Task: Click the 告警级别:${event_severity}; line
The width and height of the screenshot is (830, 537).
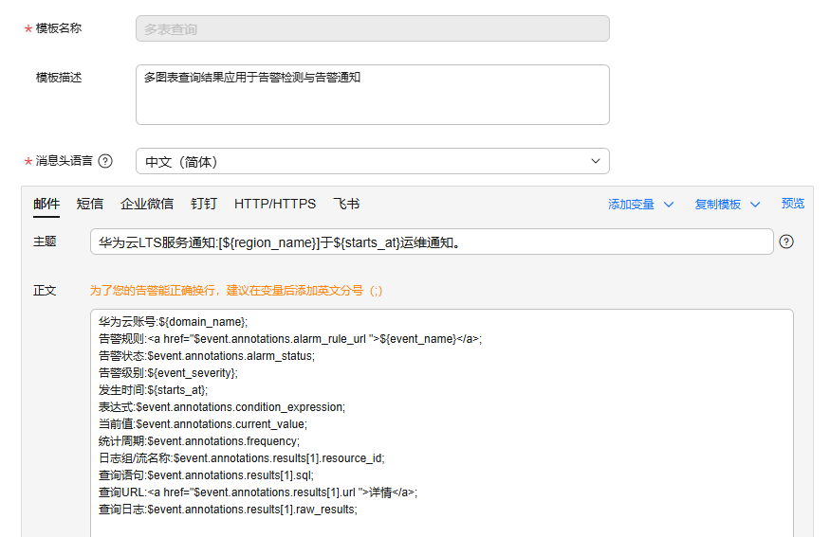Action: click(x=168, y=373)
